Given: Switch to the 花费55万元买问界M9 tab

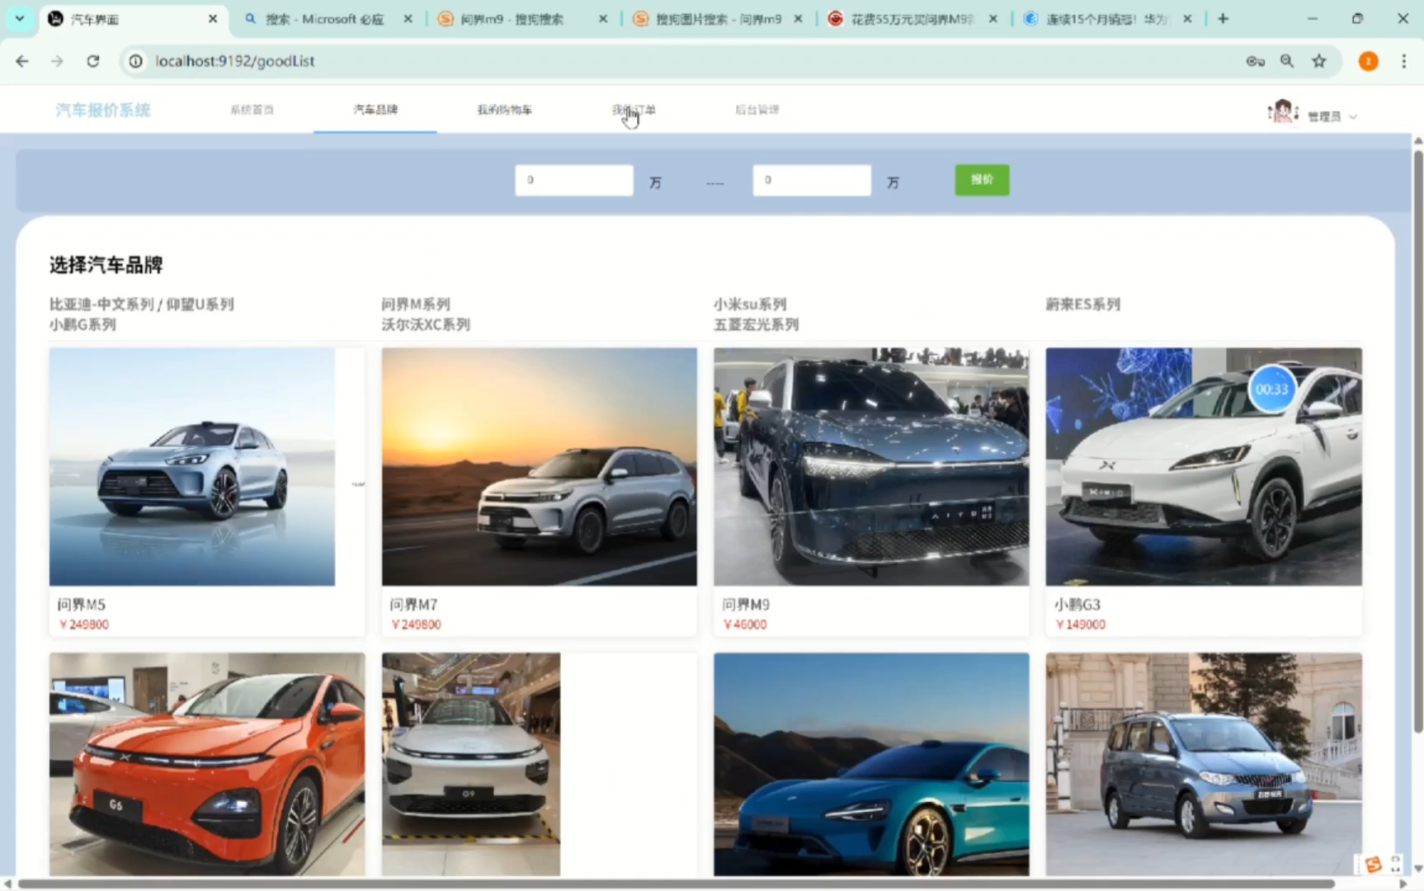Looking at the screenshot, I should [912, 18].
